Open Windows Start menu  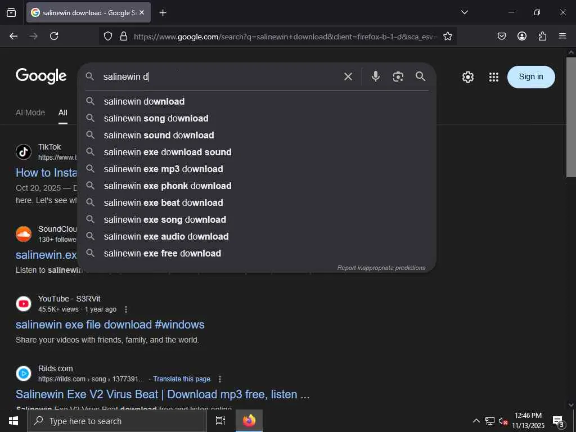(x=13, y=421)
